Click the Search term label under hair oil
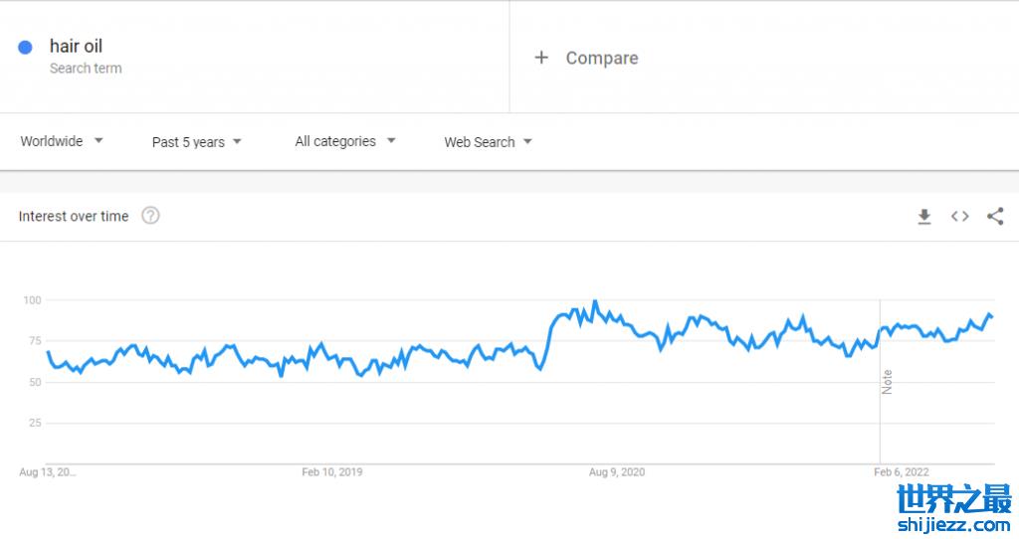The height and width of the screenshot is (539, 1019). coord(86,69)
